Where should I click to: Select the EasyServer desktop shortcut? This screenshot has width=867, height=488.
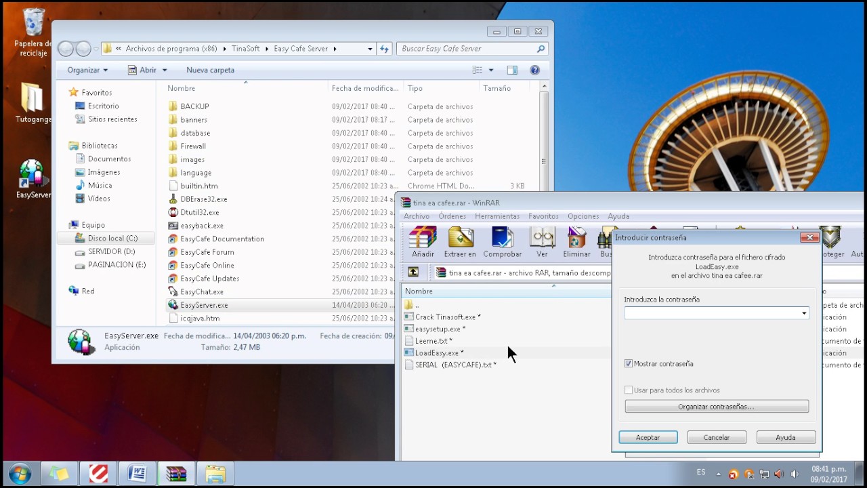click(33, 180)
